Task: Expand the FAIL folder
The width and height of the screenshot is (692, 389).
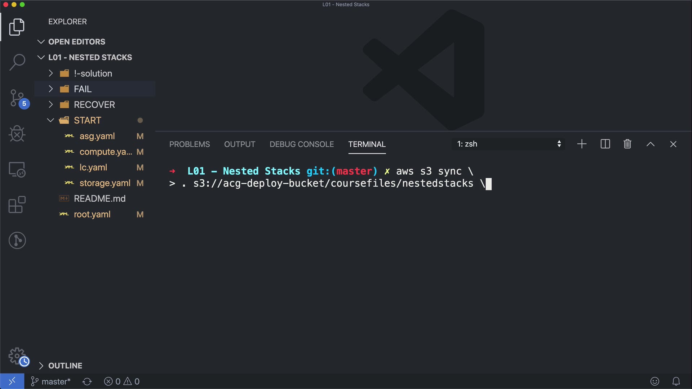Action: pos(83,89)
